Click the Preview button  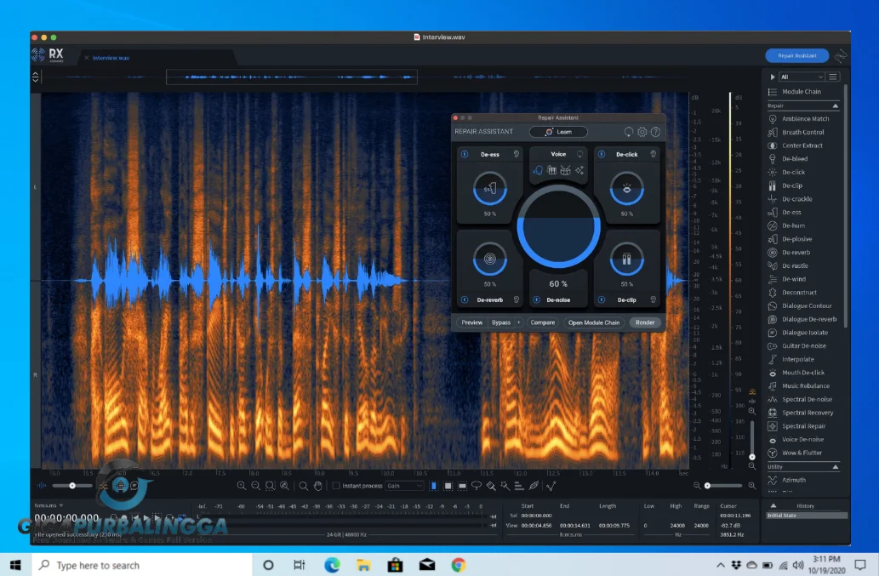pyautogui.click(x=471, y=322)
